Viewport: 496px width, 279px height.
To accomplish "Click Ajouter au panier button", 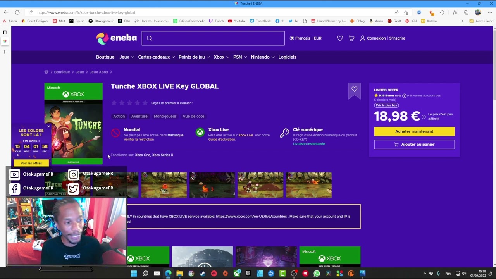I will point(414,145).
